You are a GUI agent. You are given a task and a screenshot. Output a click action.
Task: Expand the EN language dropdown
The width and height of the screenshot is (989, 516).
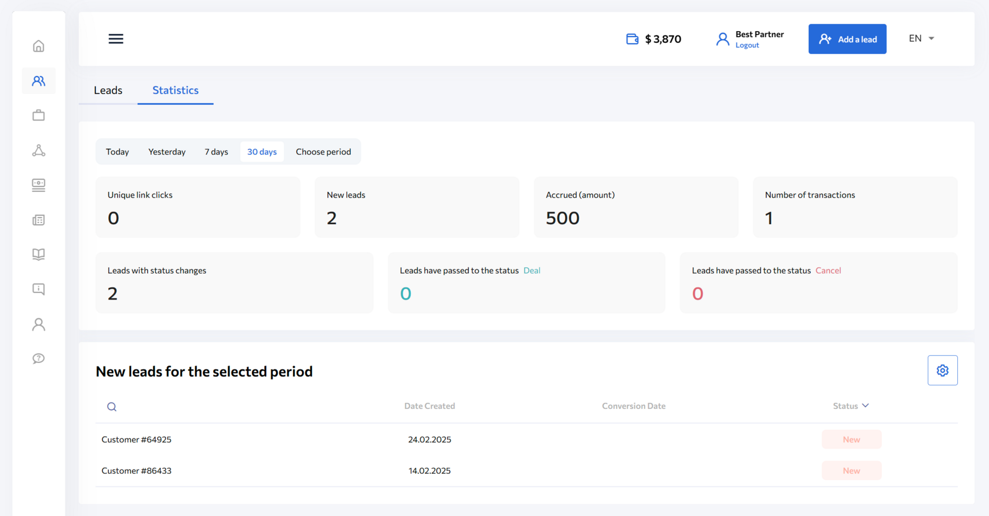(x=921, y=38)
